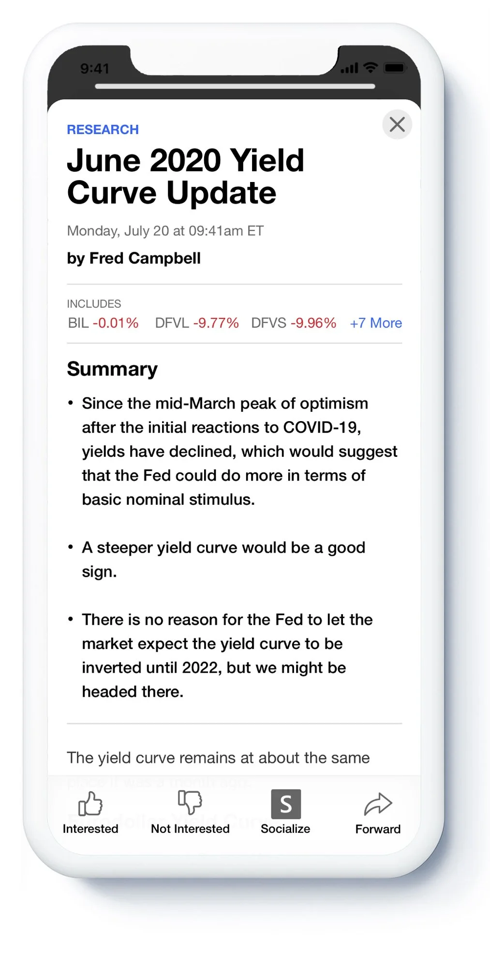Open the BIL ticker -0.01%
The height and width of the screenshot is (968, 490).
click(x=103, y=323)
